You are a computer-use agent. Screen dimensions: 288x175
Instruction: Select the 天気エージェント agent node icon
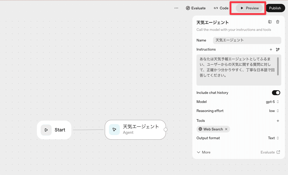[x=114, y=130]
